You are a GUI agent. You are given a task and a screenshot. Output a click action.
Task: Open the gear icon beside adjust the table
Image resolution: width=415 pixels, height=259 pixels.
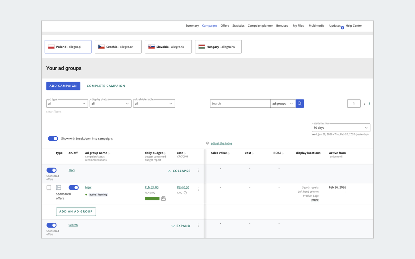point(207,143)
